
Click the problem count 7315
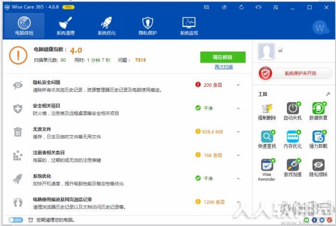pos(141,60)
